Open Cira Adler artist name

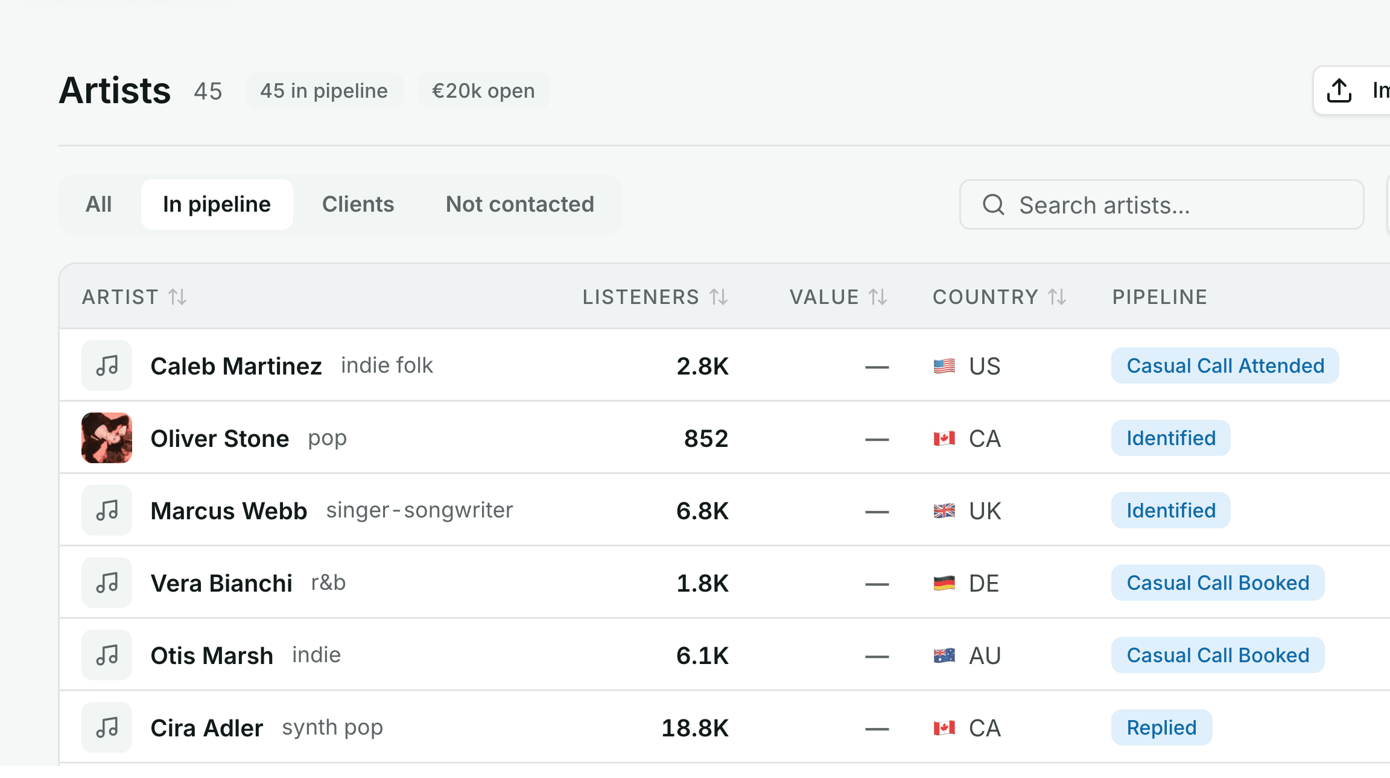click(x=206, y=728)
